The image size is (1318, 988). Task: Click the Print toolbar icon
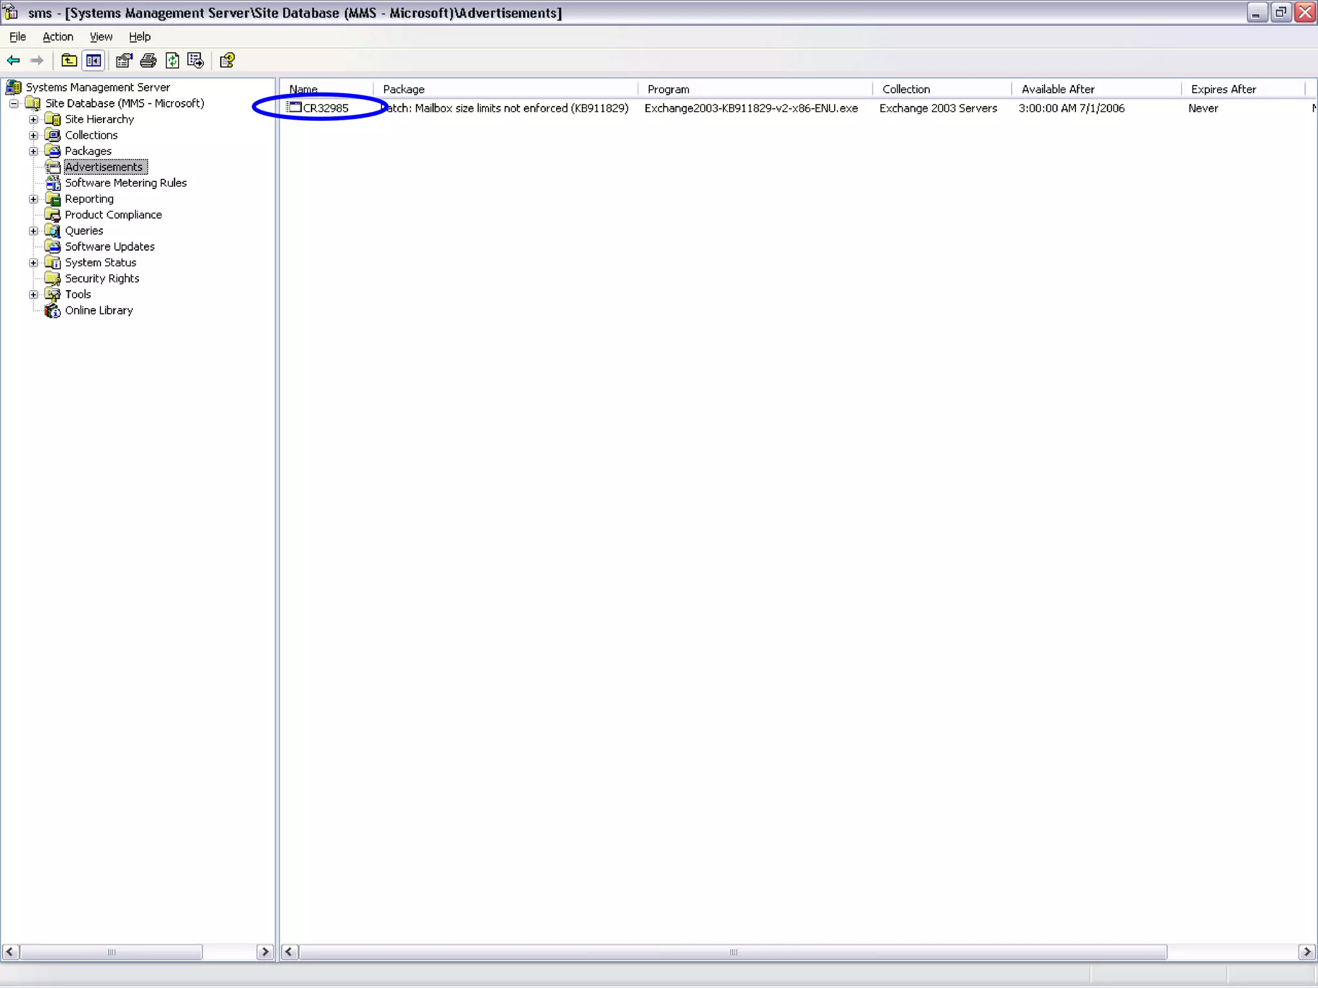[x=148, y=60]
